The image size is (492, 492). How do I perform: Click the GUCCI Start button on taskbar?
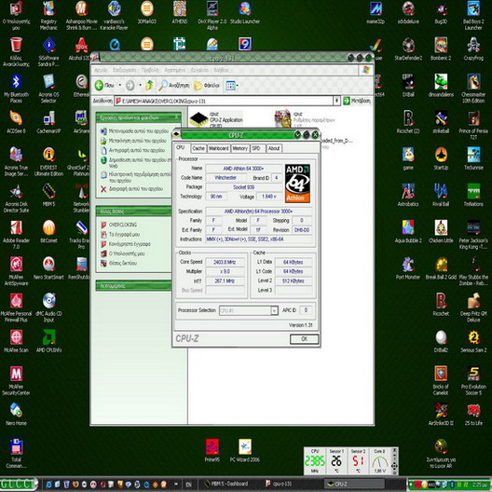pos(19,484)
